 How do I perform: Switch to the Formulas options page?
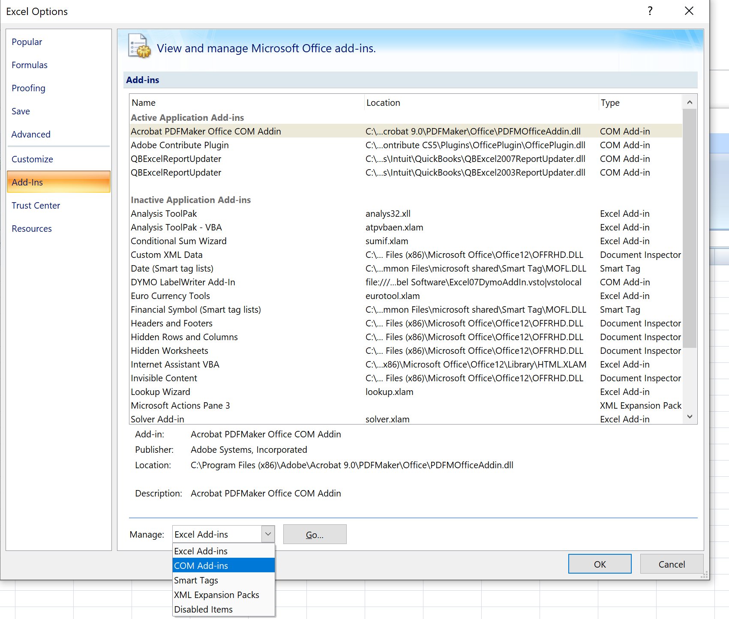click(30, 65)
